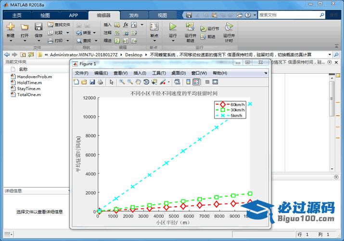This screenshot has height=241, width=344.
Task: Toggle the Rotate 3D tool
Action: click(x=146, y=82)
